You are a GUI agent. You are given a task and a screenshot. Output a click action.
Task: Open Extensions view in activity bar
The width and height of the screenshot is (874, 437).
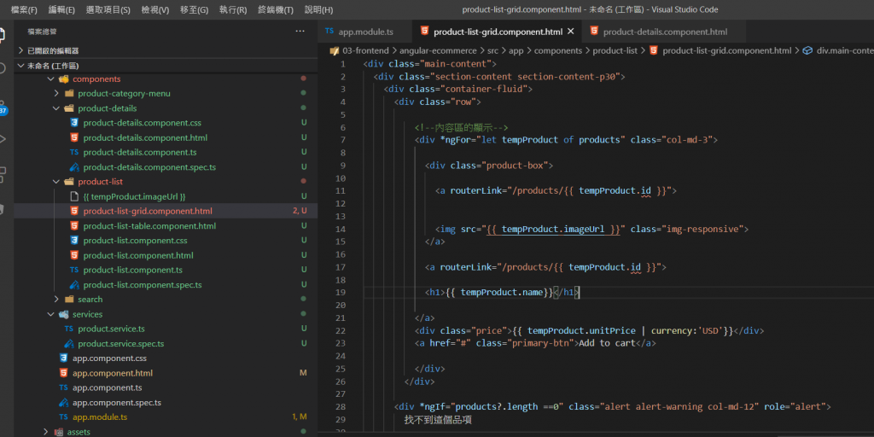pyautogui.click(x=3, y=174)
